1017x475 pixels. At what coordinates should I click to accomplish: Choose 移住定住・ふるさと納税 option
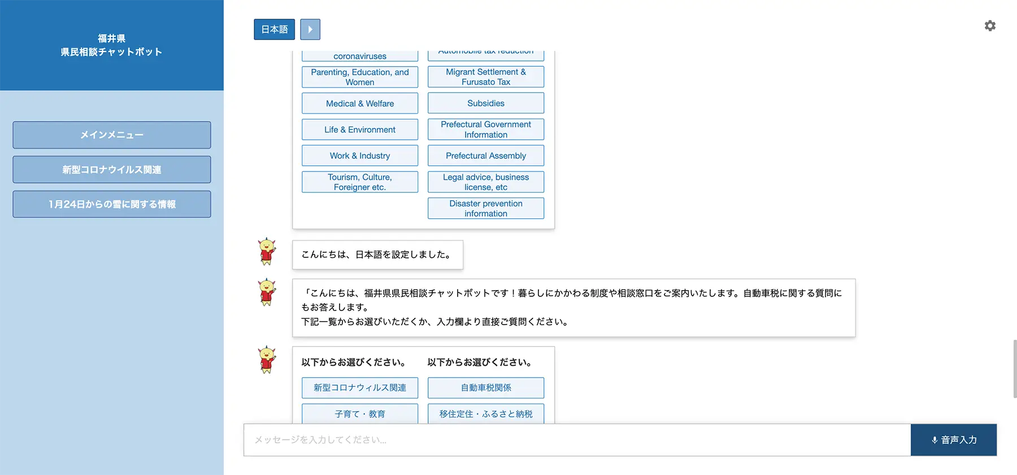[486, 414]
